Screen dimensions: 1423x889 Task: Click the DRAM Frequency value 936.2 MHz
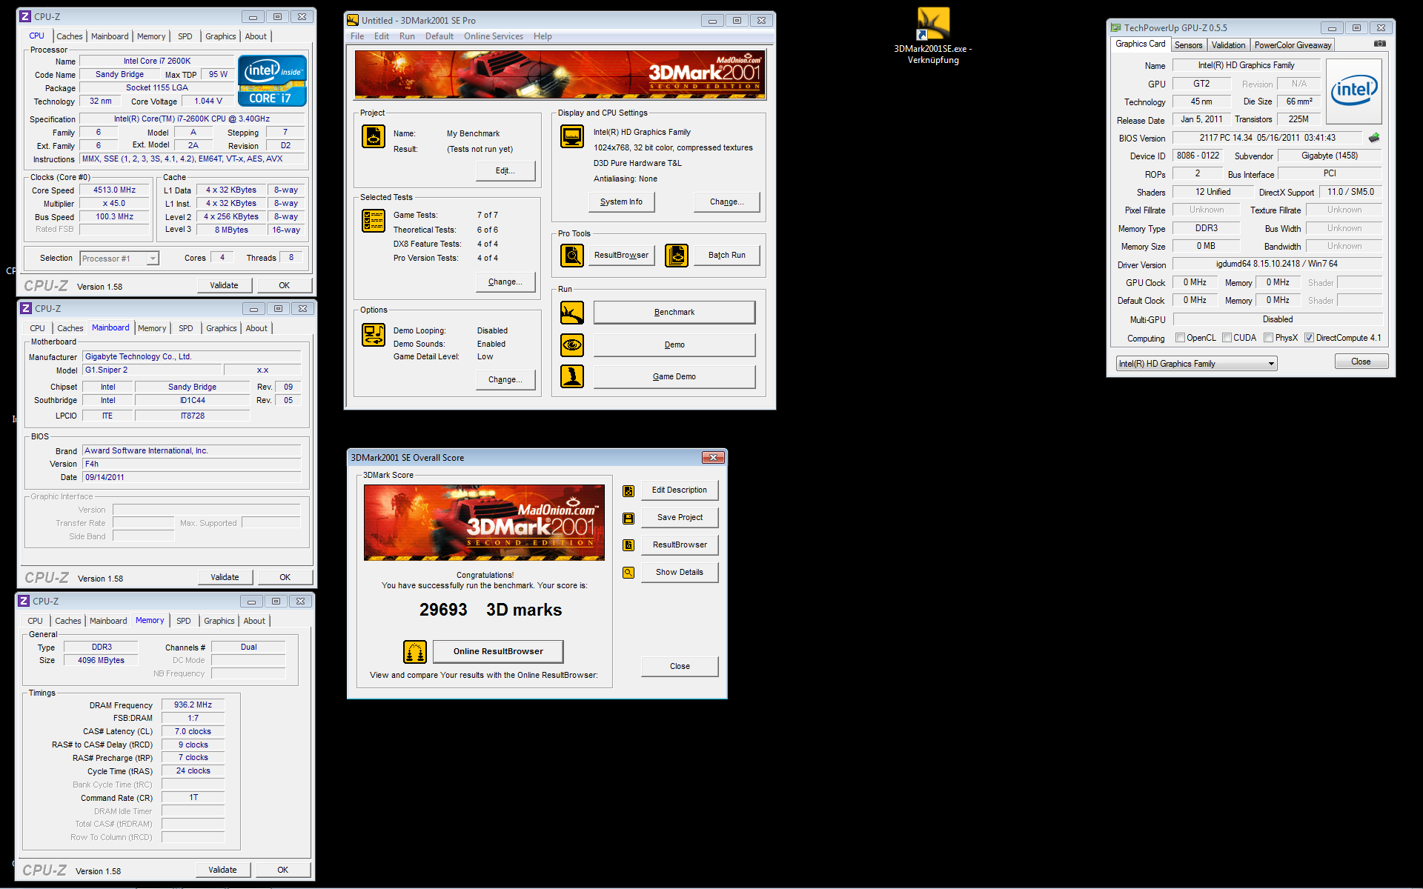(x=193, y=705)
